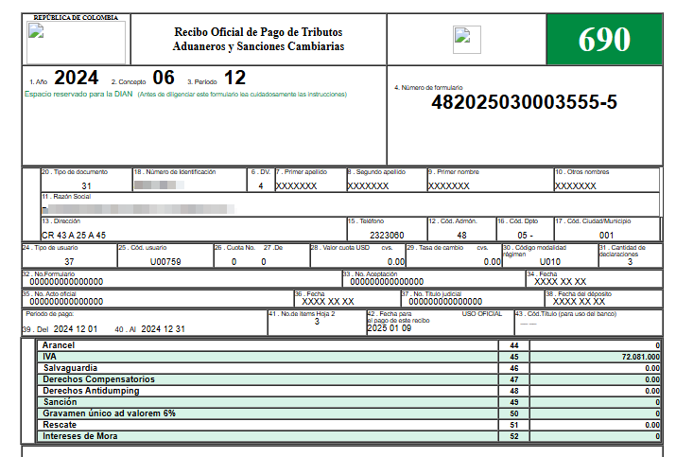Click the Periodo field value 12

(234, 78)
